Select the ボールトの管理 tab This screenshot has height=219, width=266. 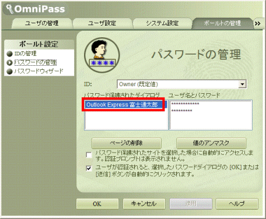pyautogui.click(x=222, y=23)
